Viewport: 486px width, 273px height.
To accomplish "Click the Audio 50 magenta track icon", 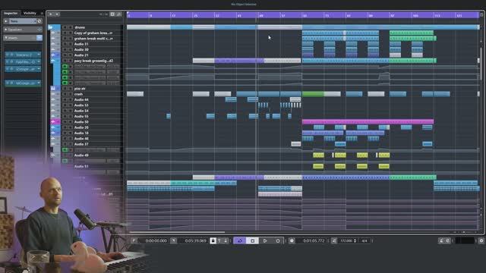I will click(53, 121).
